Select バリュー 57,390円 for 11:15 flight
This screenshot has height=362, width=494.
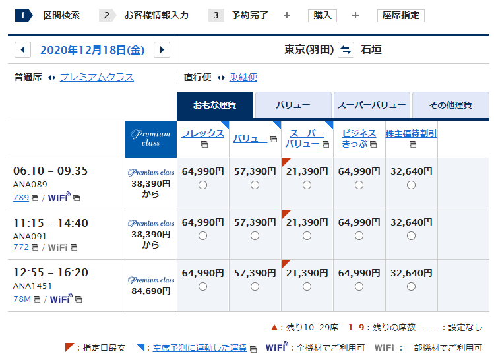[x=255, y=235]
